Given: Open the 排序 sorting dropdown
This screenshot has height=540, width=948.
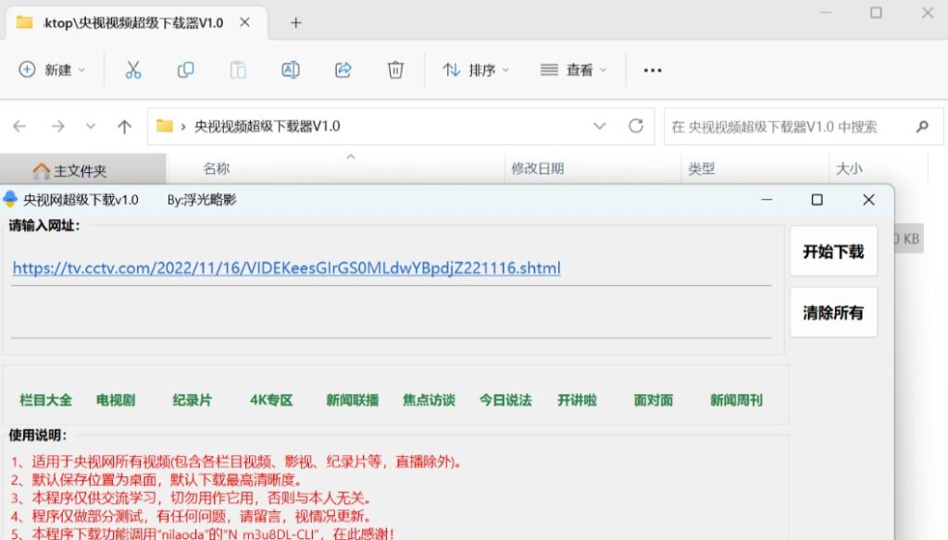Looking at the screenshot, I should coord(474,69).
